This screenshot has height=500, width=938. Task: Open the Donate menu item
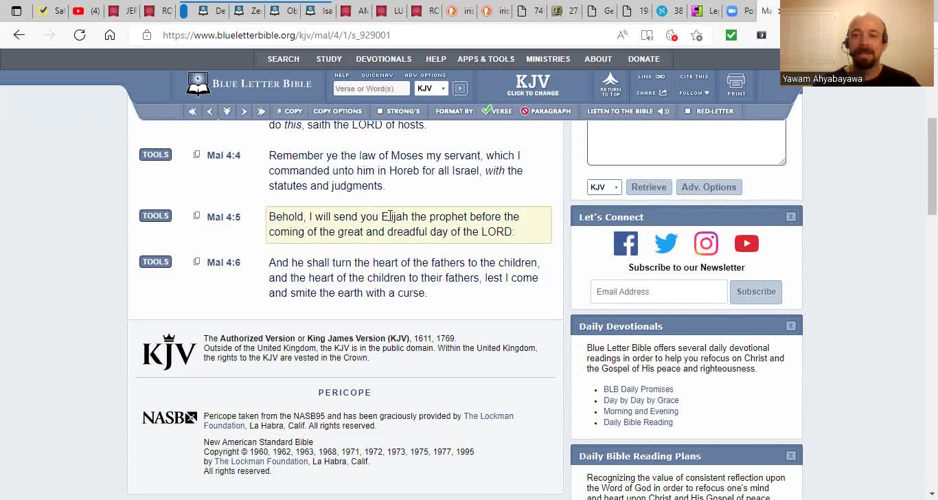[x=643, y=59]
